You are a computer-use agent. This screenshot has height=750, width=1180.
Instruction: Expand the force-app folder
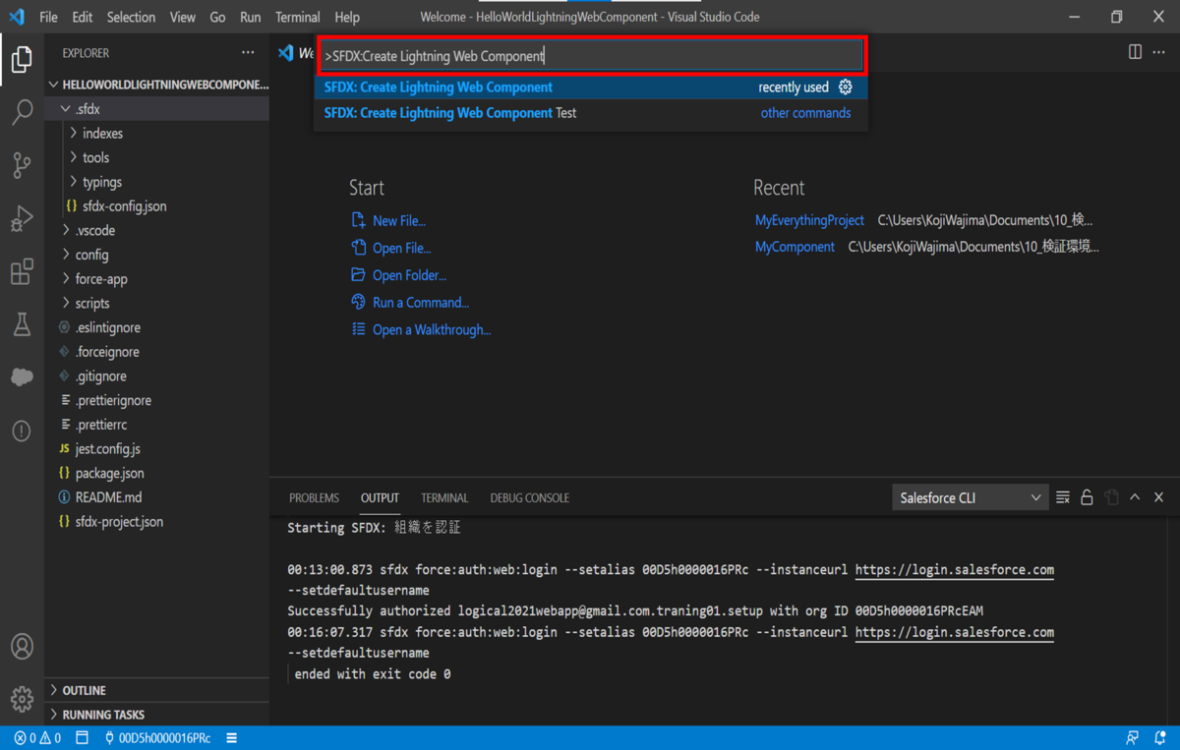click(157, 279)
